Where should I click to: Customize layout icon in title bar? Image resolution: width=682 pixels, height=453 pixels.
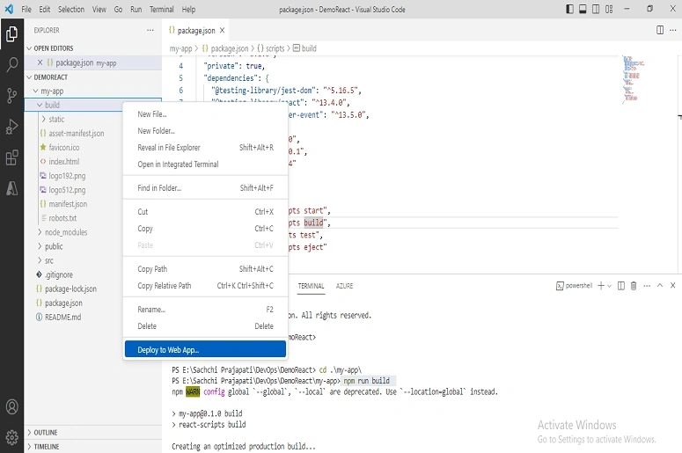coord(609,9)
